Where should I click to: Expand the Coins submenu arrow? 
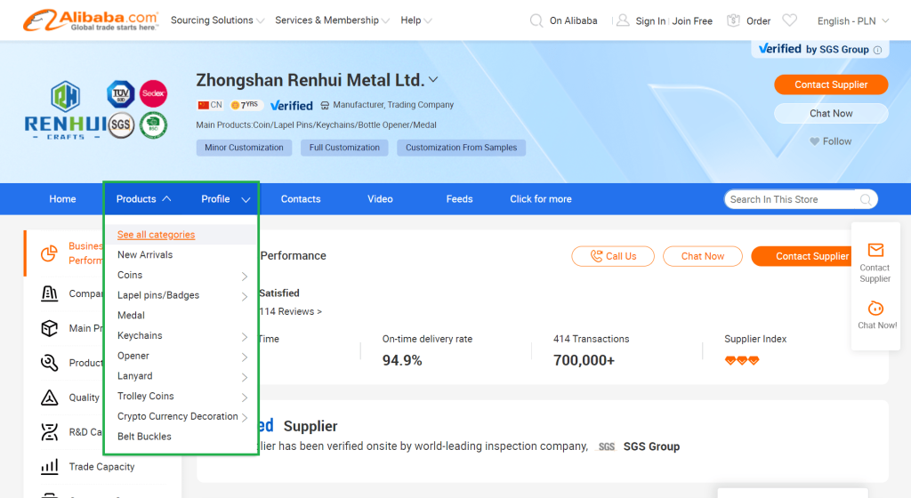coord(245,276)
